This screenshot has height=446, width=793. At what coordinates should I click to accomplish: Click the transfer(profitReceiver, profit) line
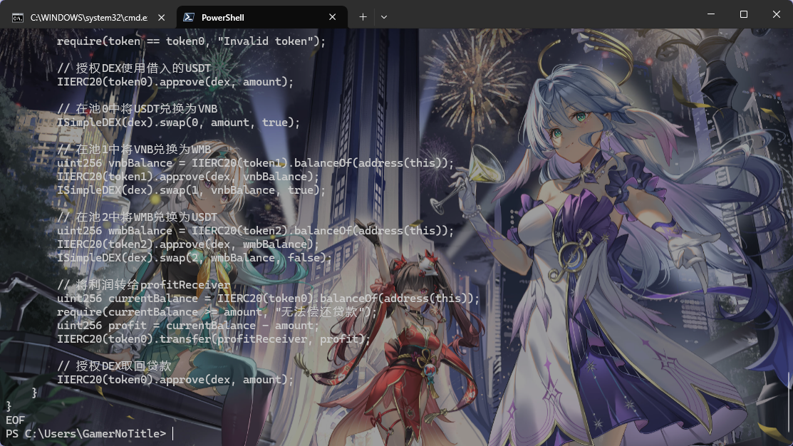point(214,339)
